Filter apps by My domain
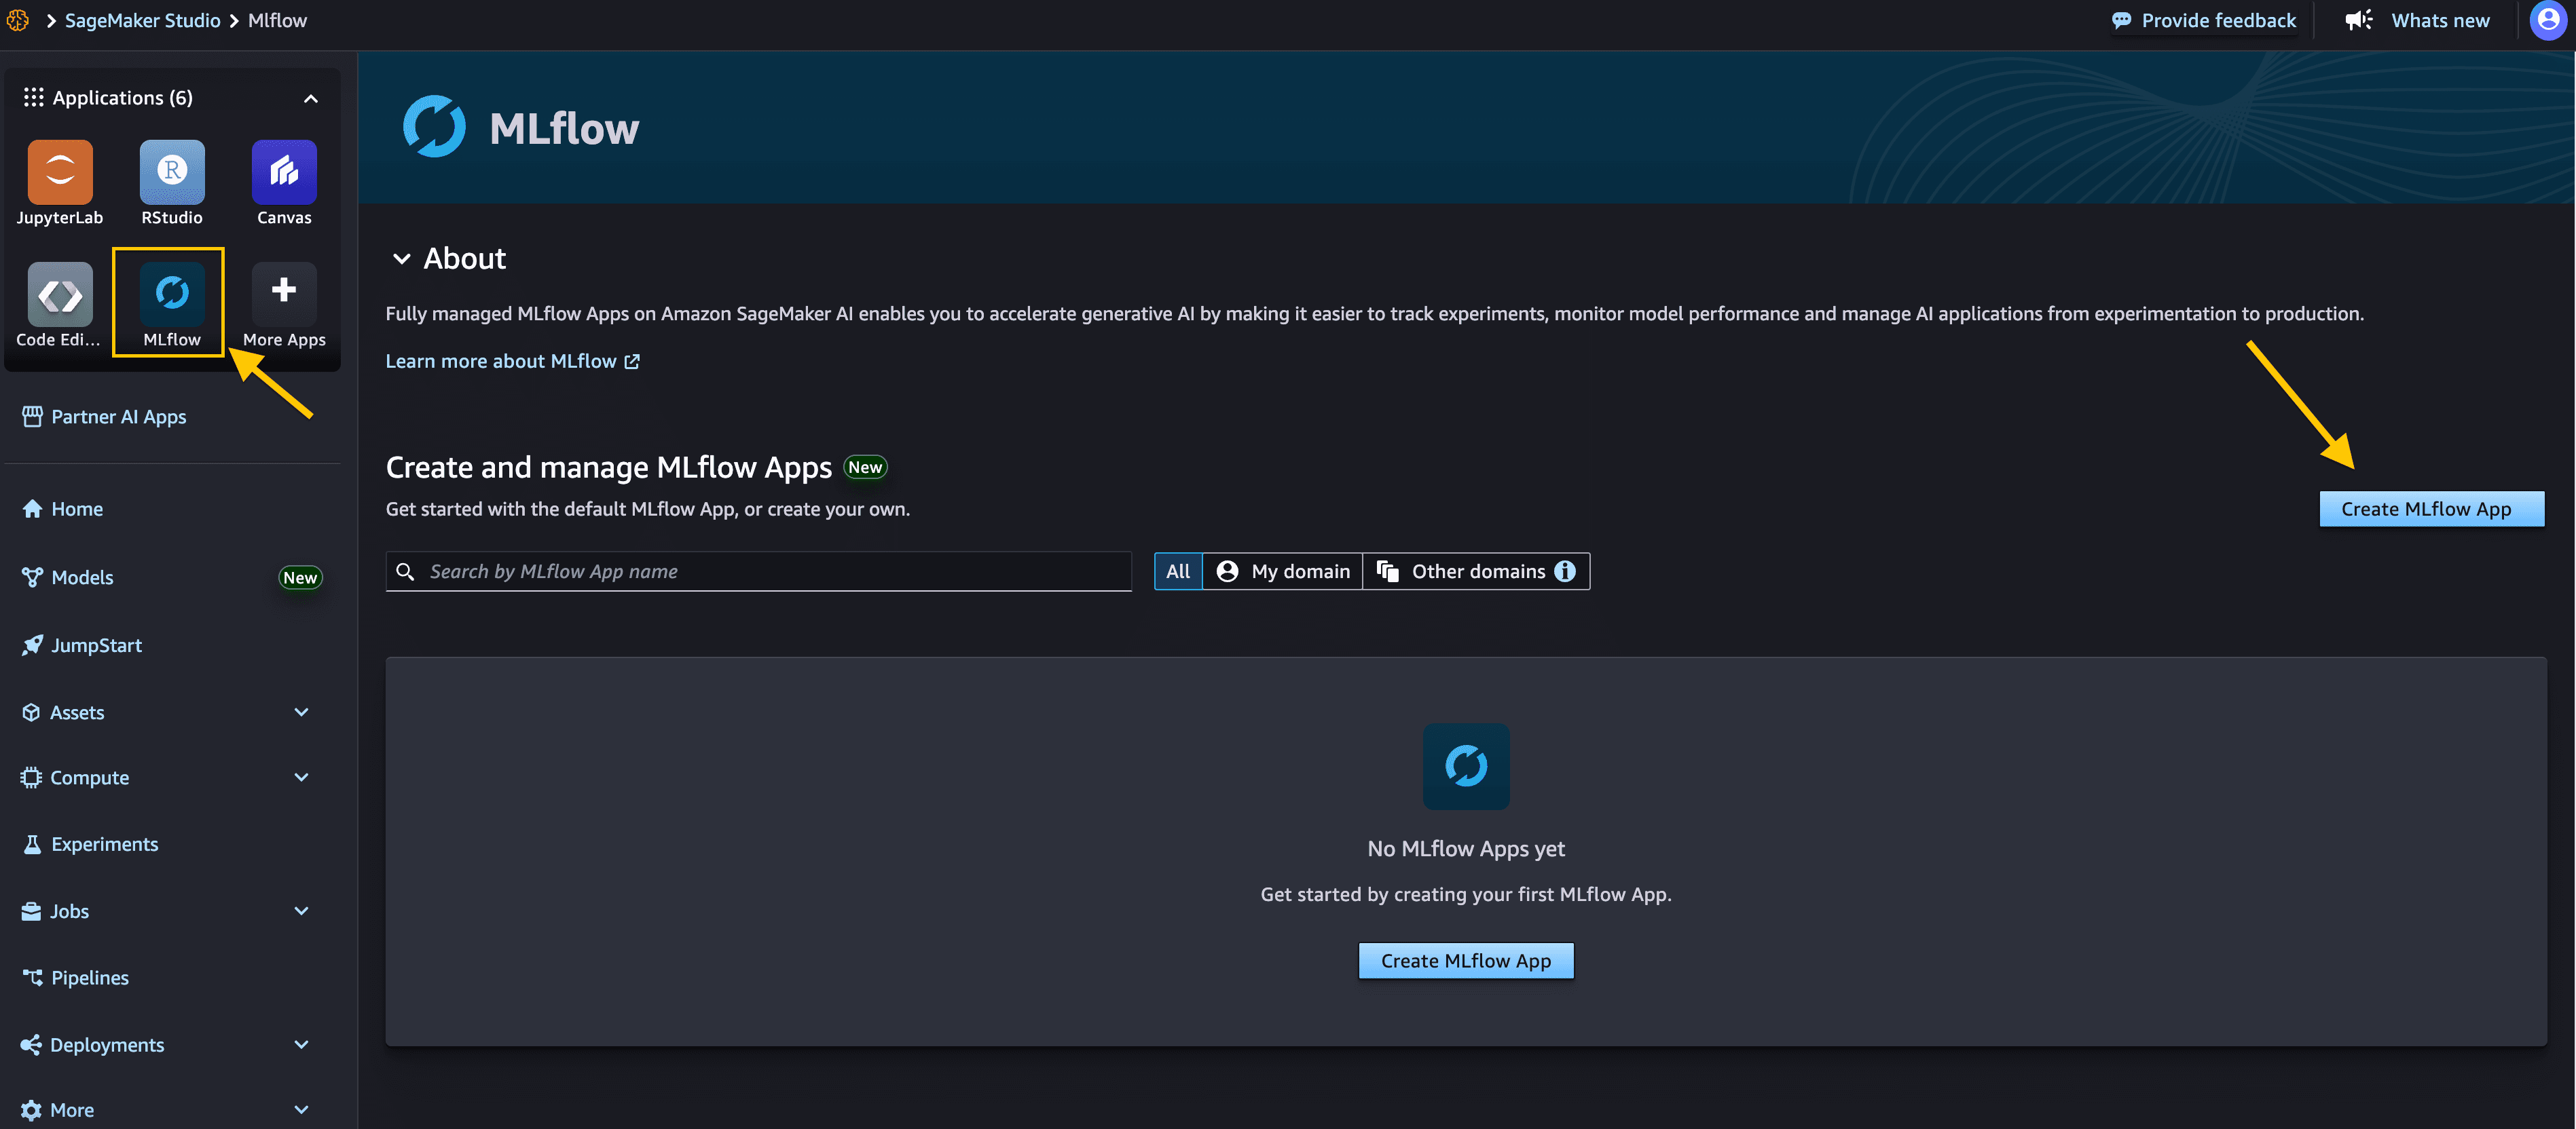The width and height of the screenshot is (2576, 1129). click(1283, 571)
